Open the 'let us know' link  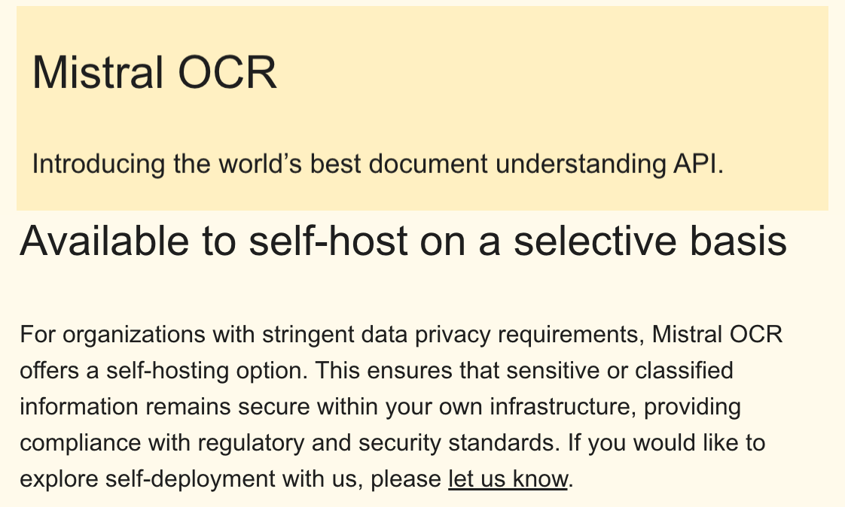pyautogui.click(x=508, y=478)
